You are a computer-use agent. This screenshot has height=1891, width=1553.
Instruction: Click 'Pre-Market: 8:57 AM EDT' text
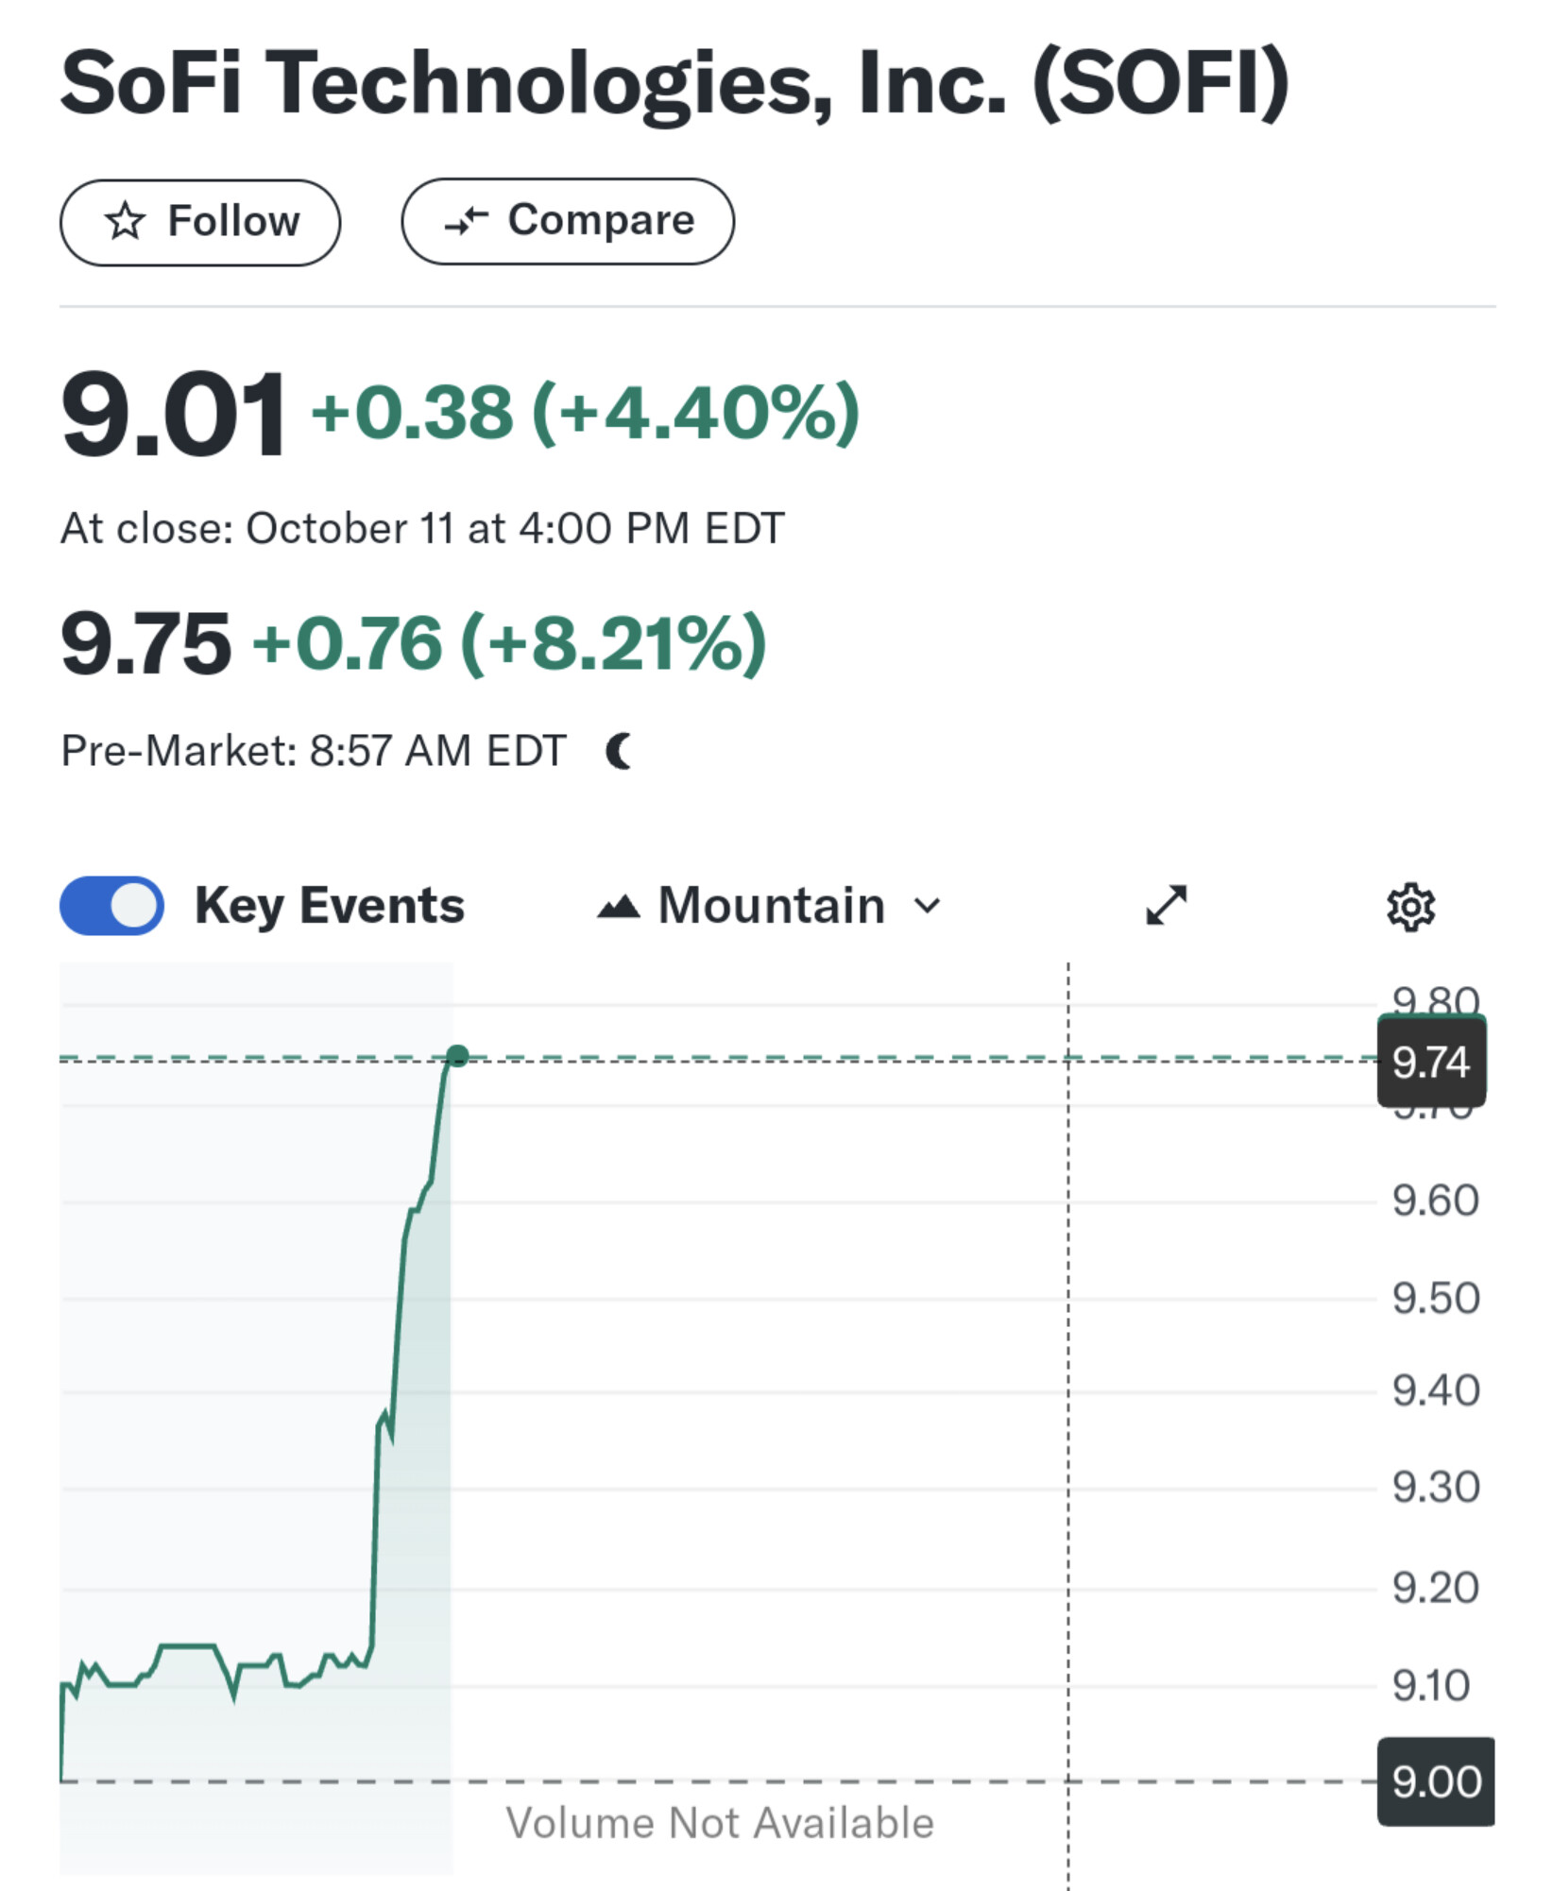[314, 752]
